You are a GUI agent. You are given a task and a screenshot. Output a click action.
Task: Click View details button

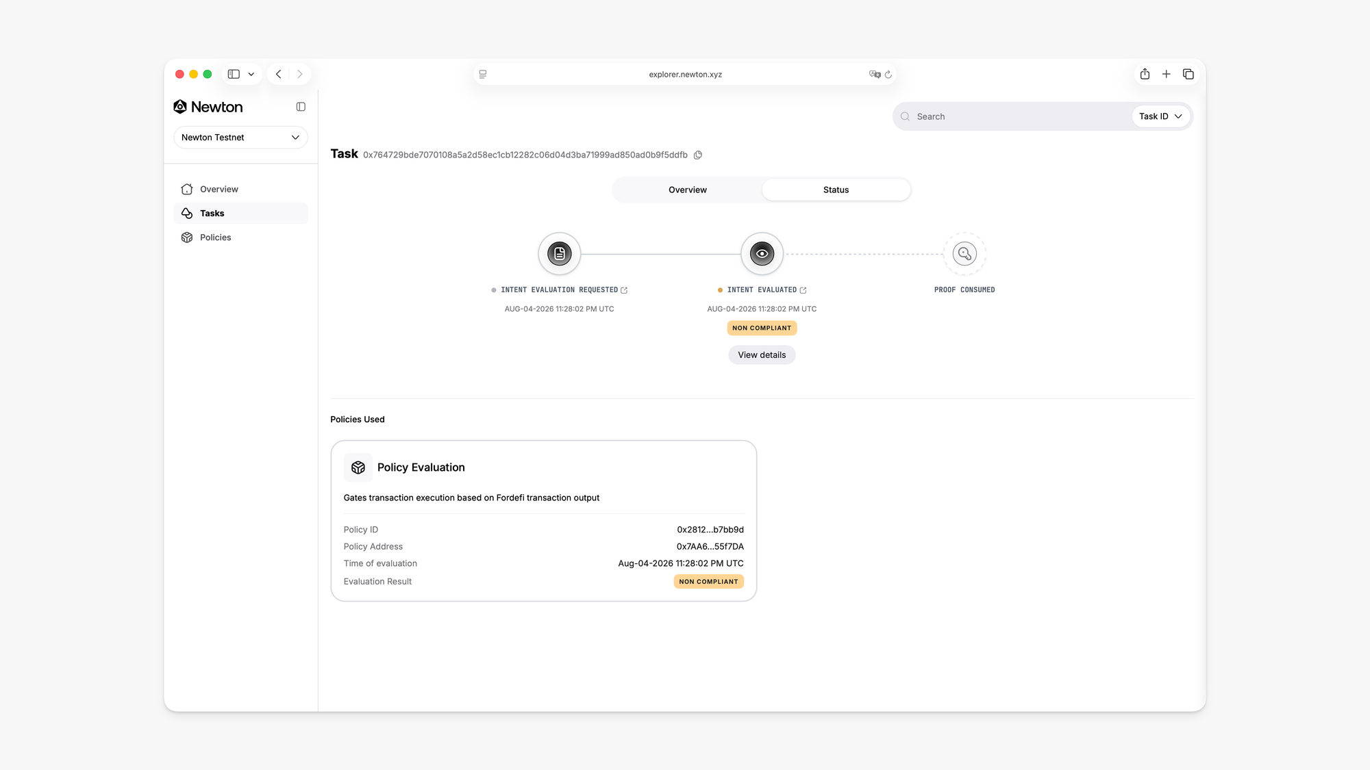[762, 355]
